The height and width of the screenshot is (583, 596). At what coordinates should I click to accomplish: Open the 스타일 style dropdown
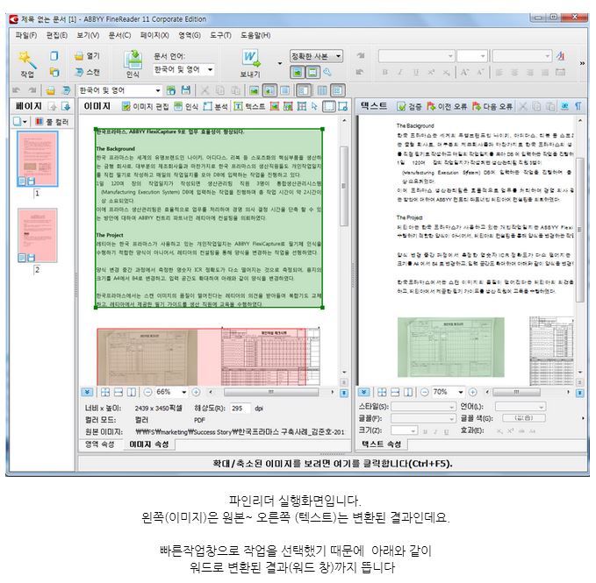click(423, 407)
